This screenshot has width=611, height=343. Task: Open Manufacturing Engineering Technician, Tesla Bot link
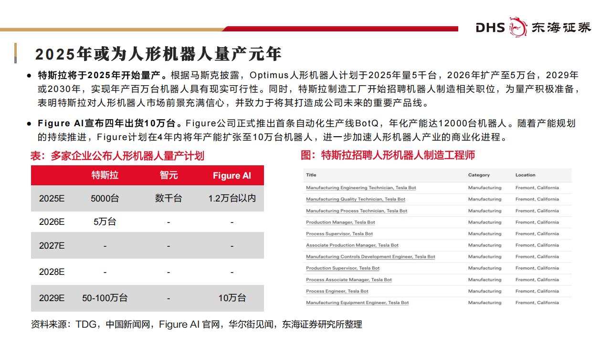coord(361,188)
